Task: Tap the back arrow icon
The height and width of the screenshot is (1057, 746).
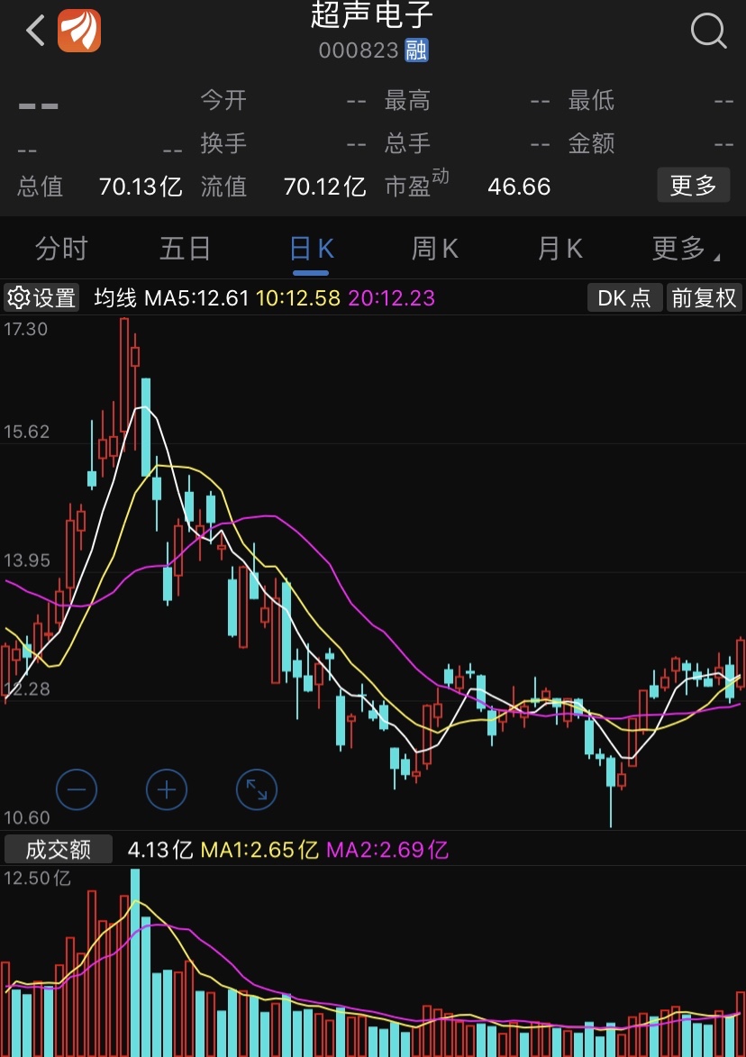Action: coord(35,31)
